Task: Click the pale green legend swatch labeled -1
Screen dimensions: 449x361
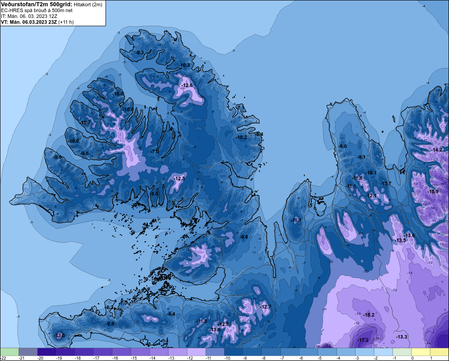Action: [x=402, y=352]
